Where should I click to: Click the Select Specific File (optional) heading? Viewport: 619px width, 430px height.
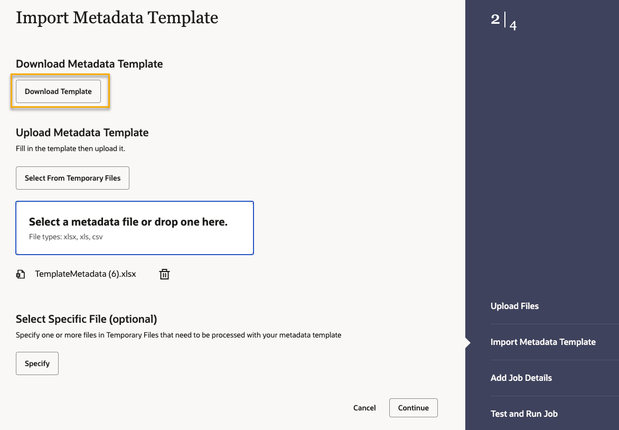tap(86, 319)
